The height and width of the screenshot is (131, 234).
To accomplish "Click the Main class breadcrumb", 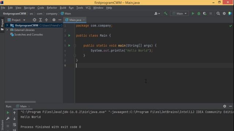I will point(66,13).
